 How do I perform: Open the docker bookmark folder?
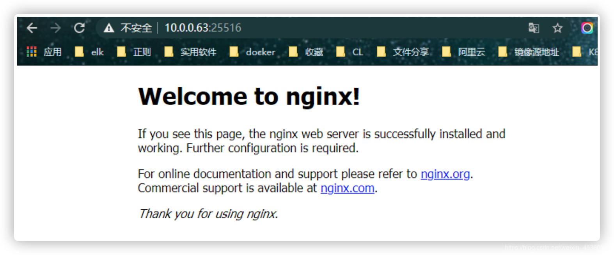(x=252, y=52)
